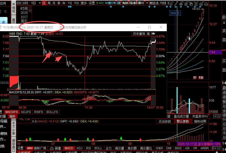Select the 月 monthly period

pos(54,3)
